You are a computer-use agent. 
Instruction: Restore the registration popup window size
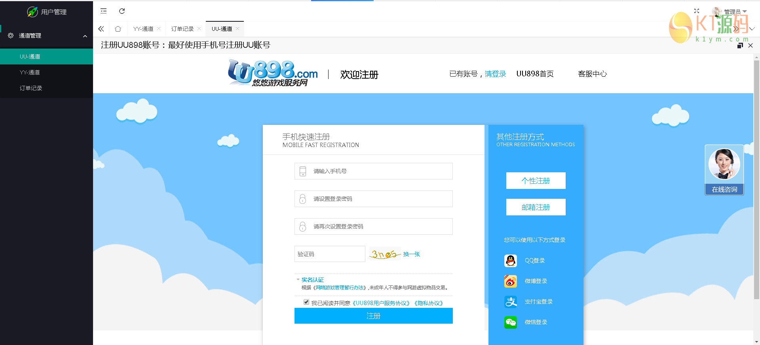740,45
